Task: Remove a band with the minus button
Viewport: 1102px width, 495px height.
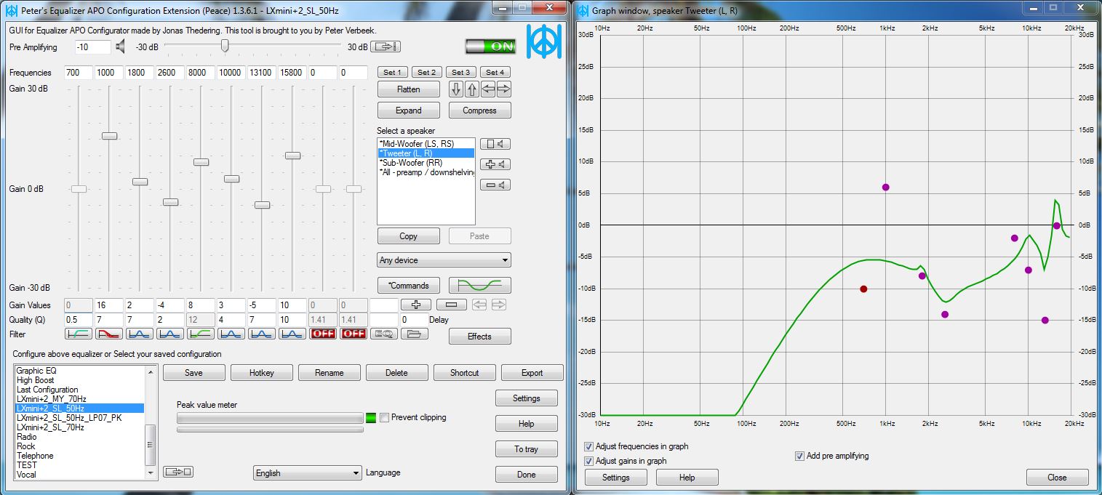Action: tap(451, 305)
